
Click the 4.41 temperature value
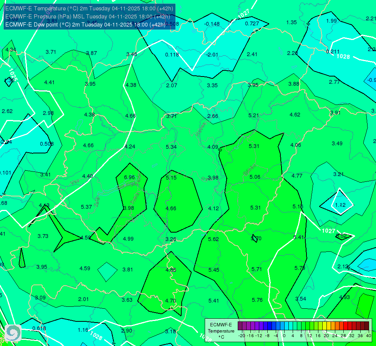49,82
